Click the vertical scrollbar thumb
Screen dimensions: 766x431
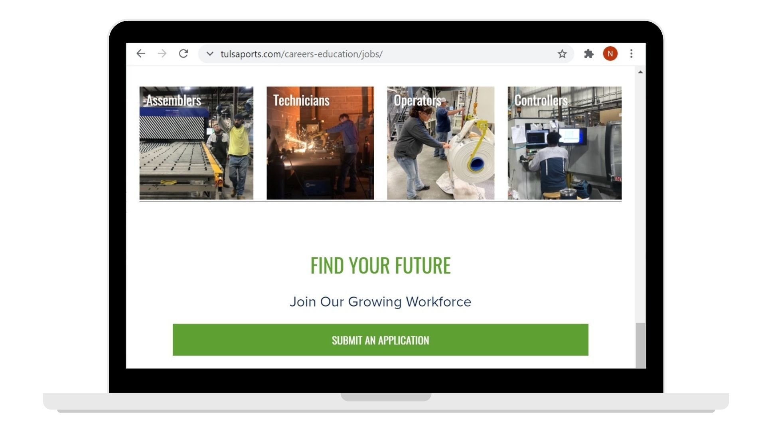pos(640,345)
